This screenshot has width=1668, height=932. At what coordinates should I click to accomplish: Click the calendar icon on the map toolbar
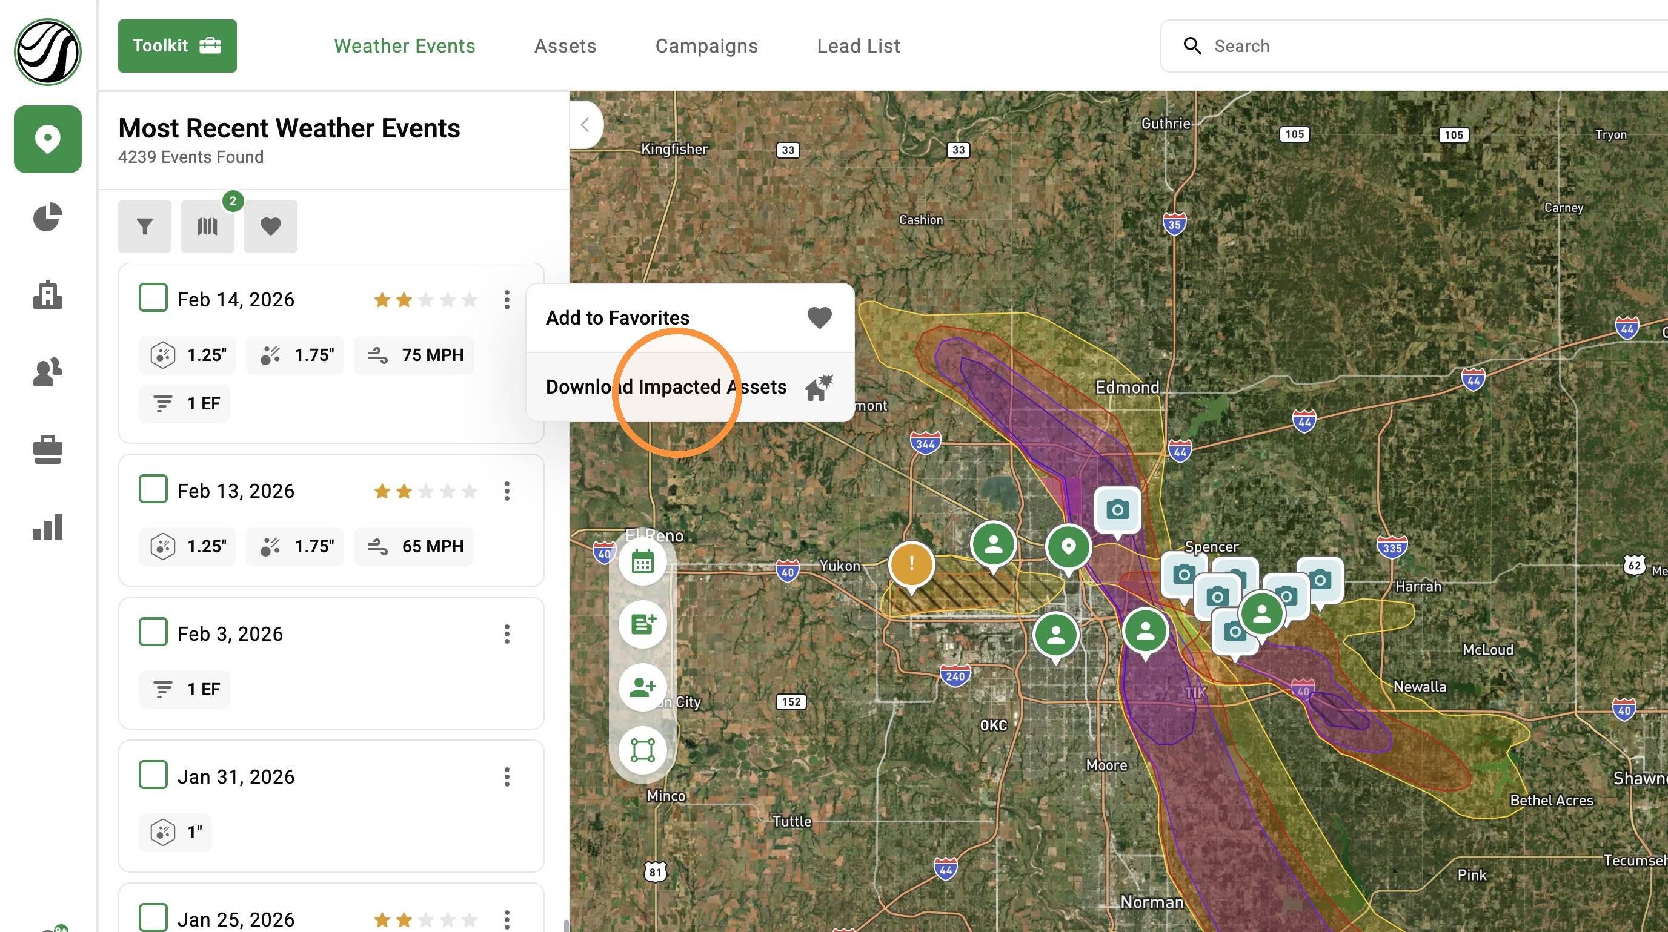642,562
